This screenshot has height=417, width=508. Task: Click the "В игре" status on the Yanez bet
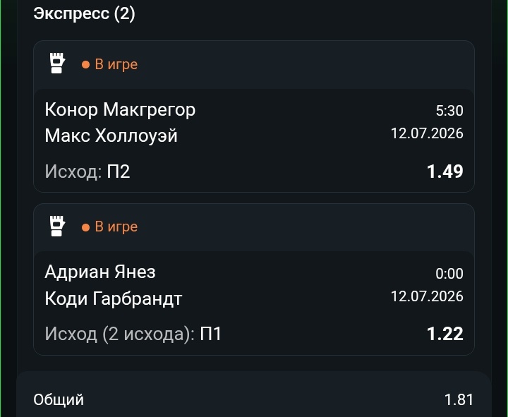coord(116,226)
